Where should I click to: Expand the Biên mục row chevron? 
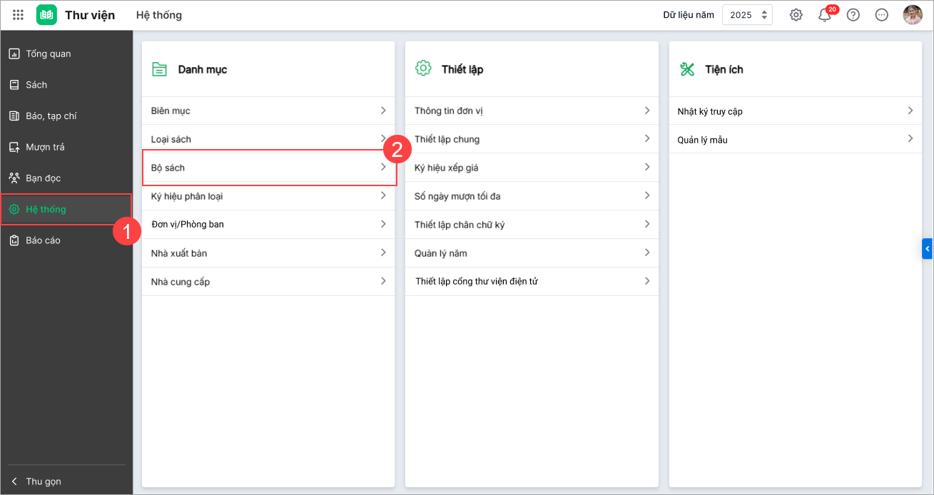pyautogui.click(x=383, y=111)
